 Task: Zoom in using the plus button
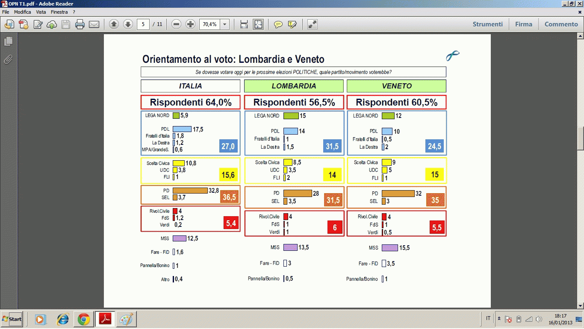(x=191, y=24)
